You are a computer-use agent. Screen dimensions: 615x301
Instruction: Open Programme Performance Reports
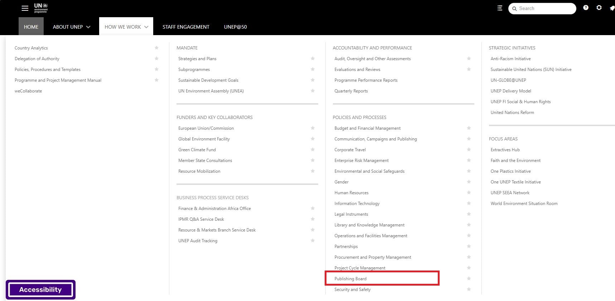366,80
